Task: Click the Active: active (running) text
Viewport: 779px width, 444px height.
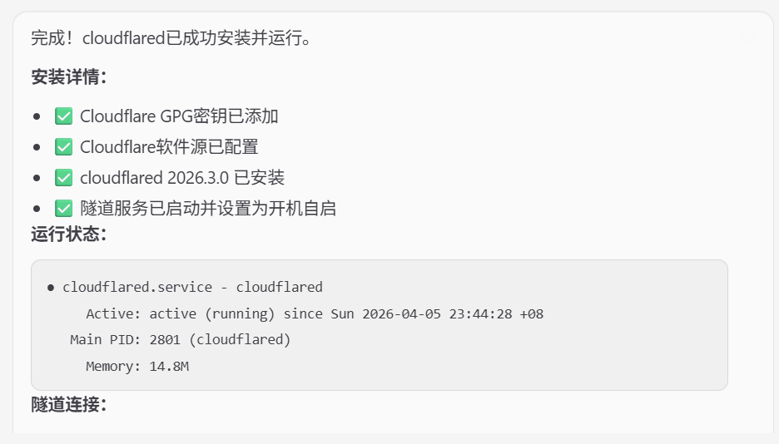Action: click(181, 314)
